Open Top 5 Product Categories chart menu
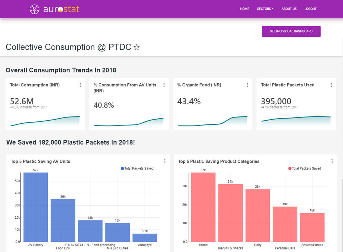Image resolution: width=343 pixels, height=252 pixels. [332, 161]
